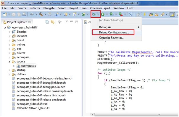Select ecompass_frdmk64f debug cmsisdap.launch file

44,79
